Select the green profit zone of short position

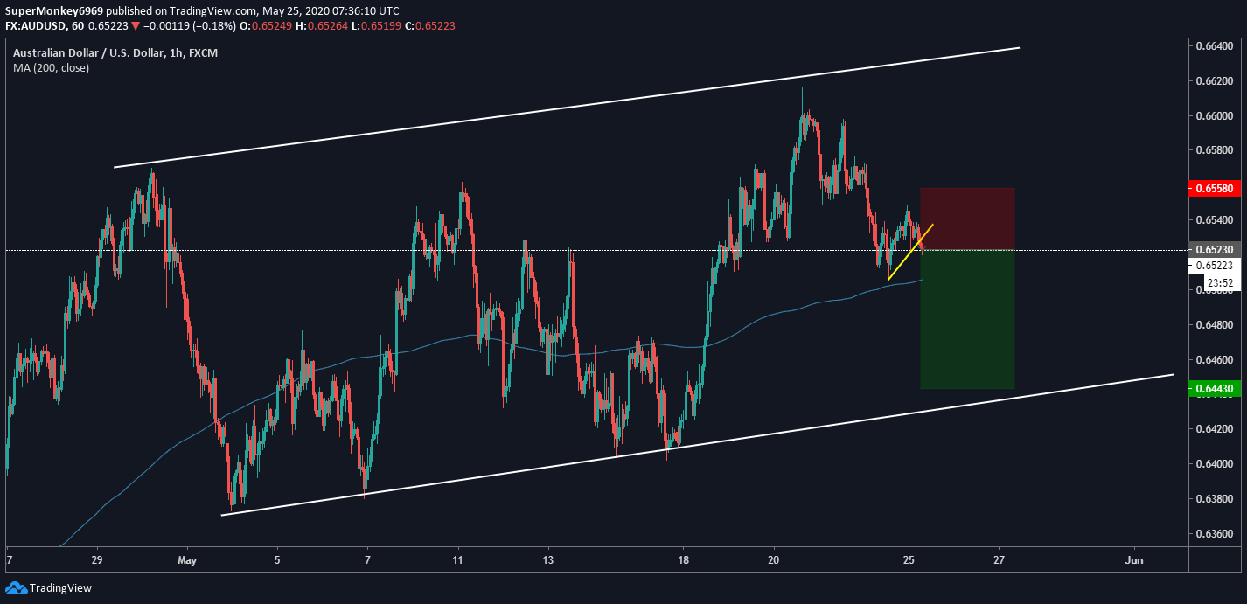[x=967, y=320]
